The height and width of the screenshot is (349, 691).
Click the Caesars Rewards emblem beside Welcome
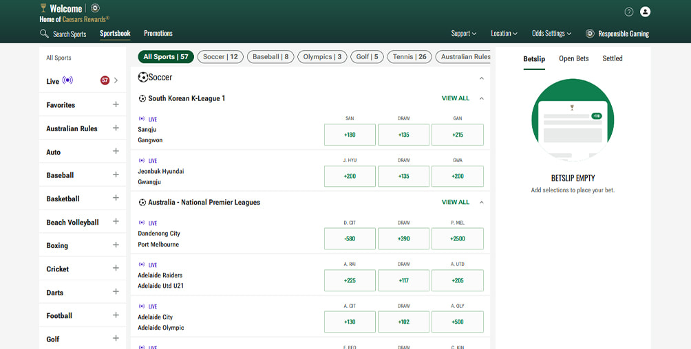click(x=95, y=8)
